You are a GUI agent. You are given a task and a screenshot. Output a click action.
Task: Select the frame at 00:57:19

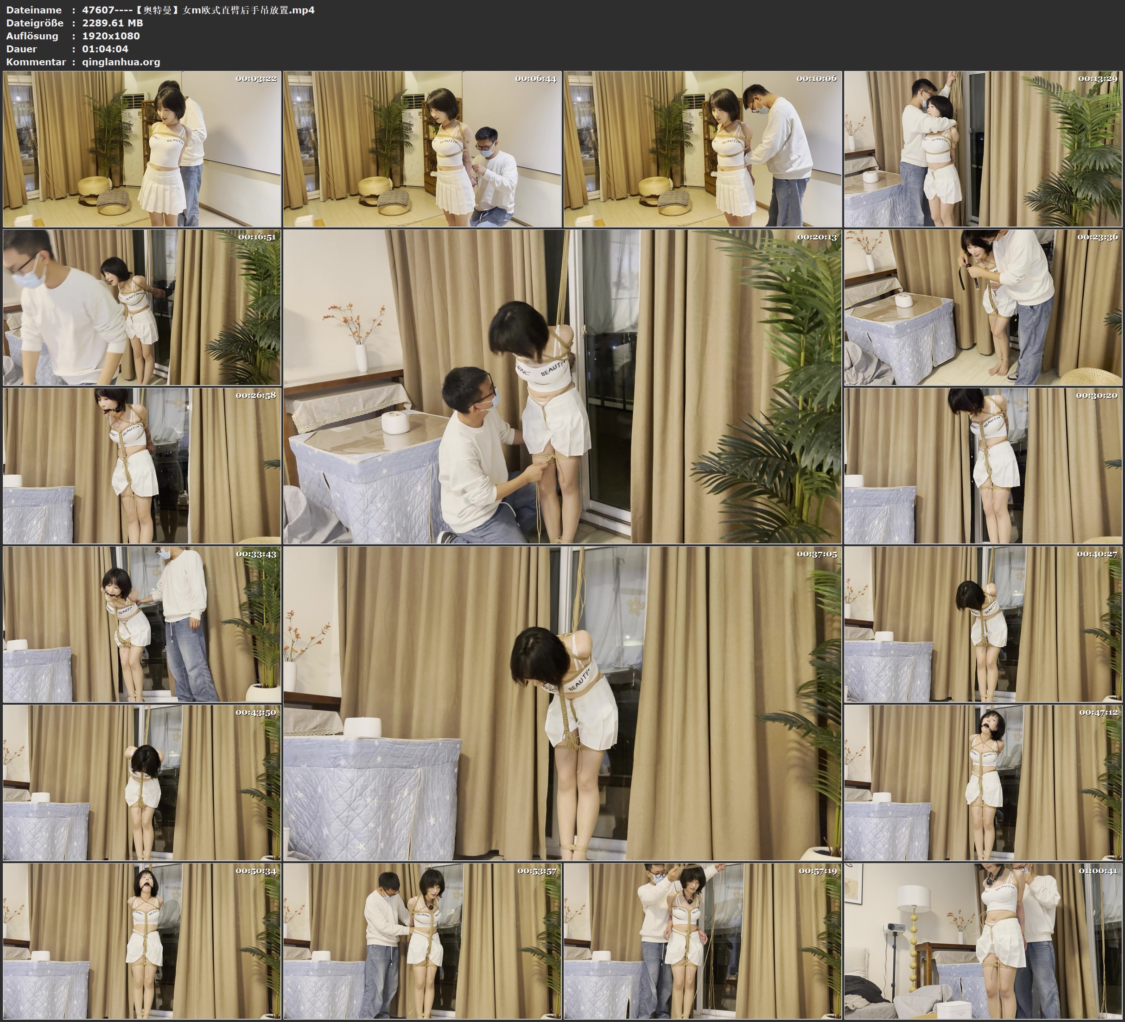703,941
